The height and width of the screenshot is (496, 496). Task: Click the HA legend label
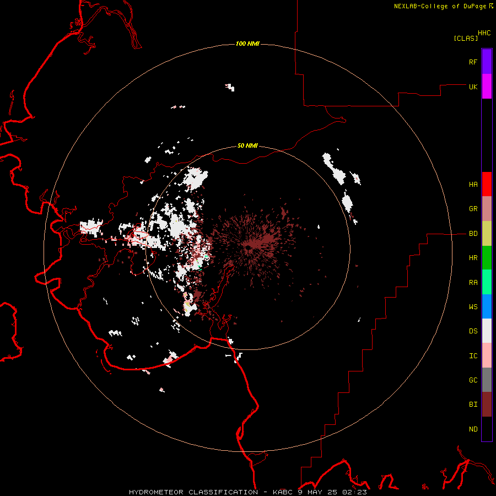pos(473,185)
